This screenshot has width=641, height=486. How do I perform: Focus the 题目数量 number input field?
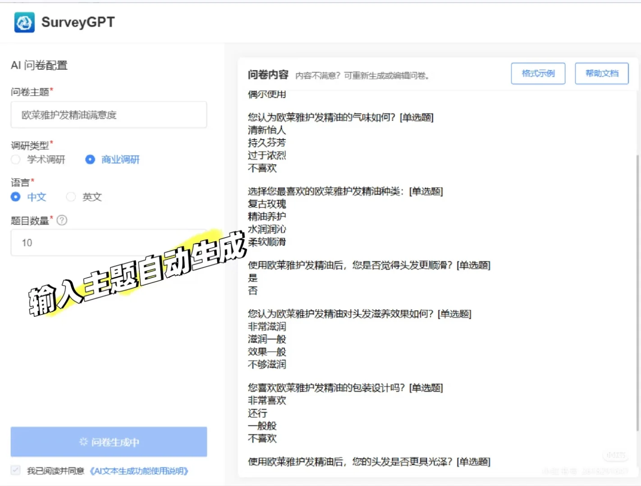click(109, 243)
